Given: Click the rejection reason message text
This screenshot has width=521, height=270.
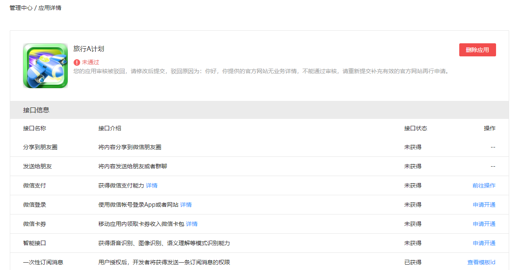Looking at the screenshot, I should tap(262, 71).
